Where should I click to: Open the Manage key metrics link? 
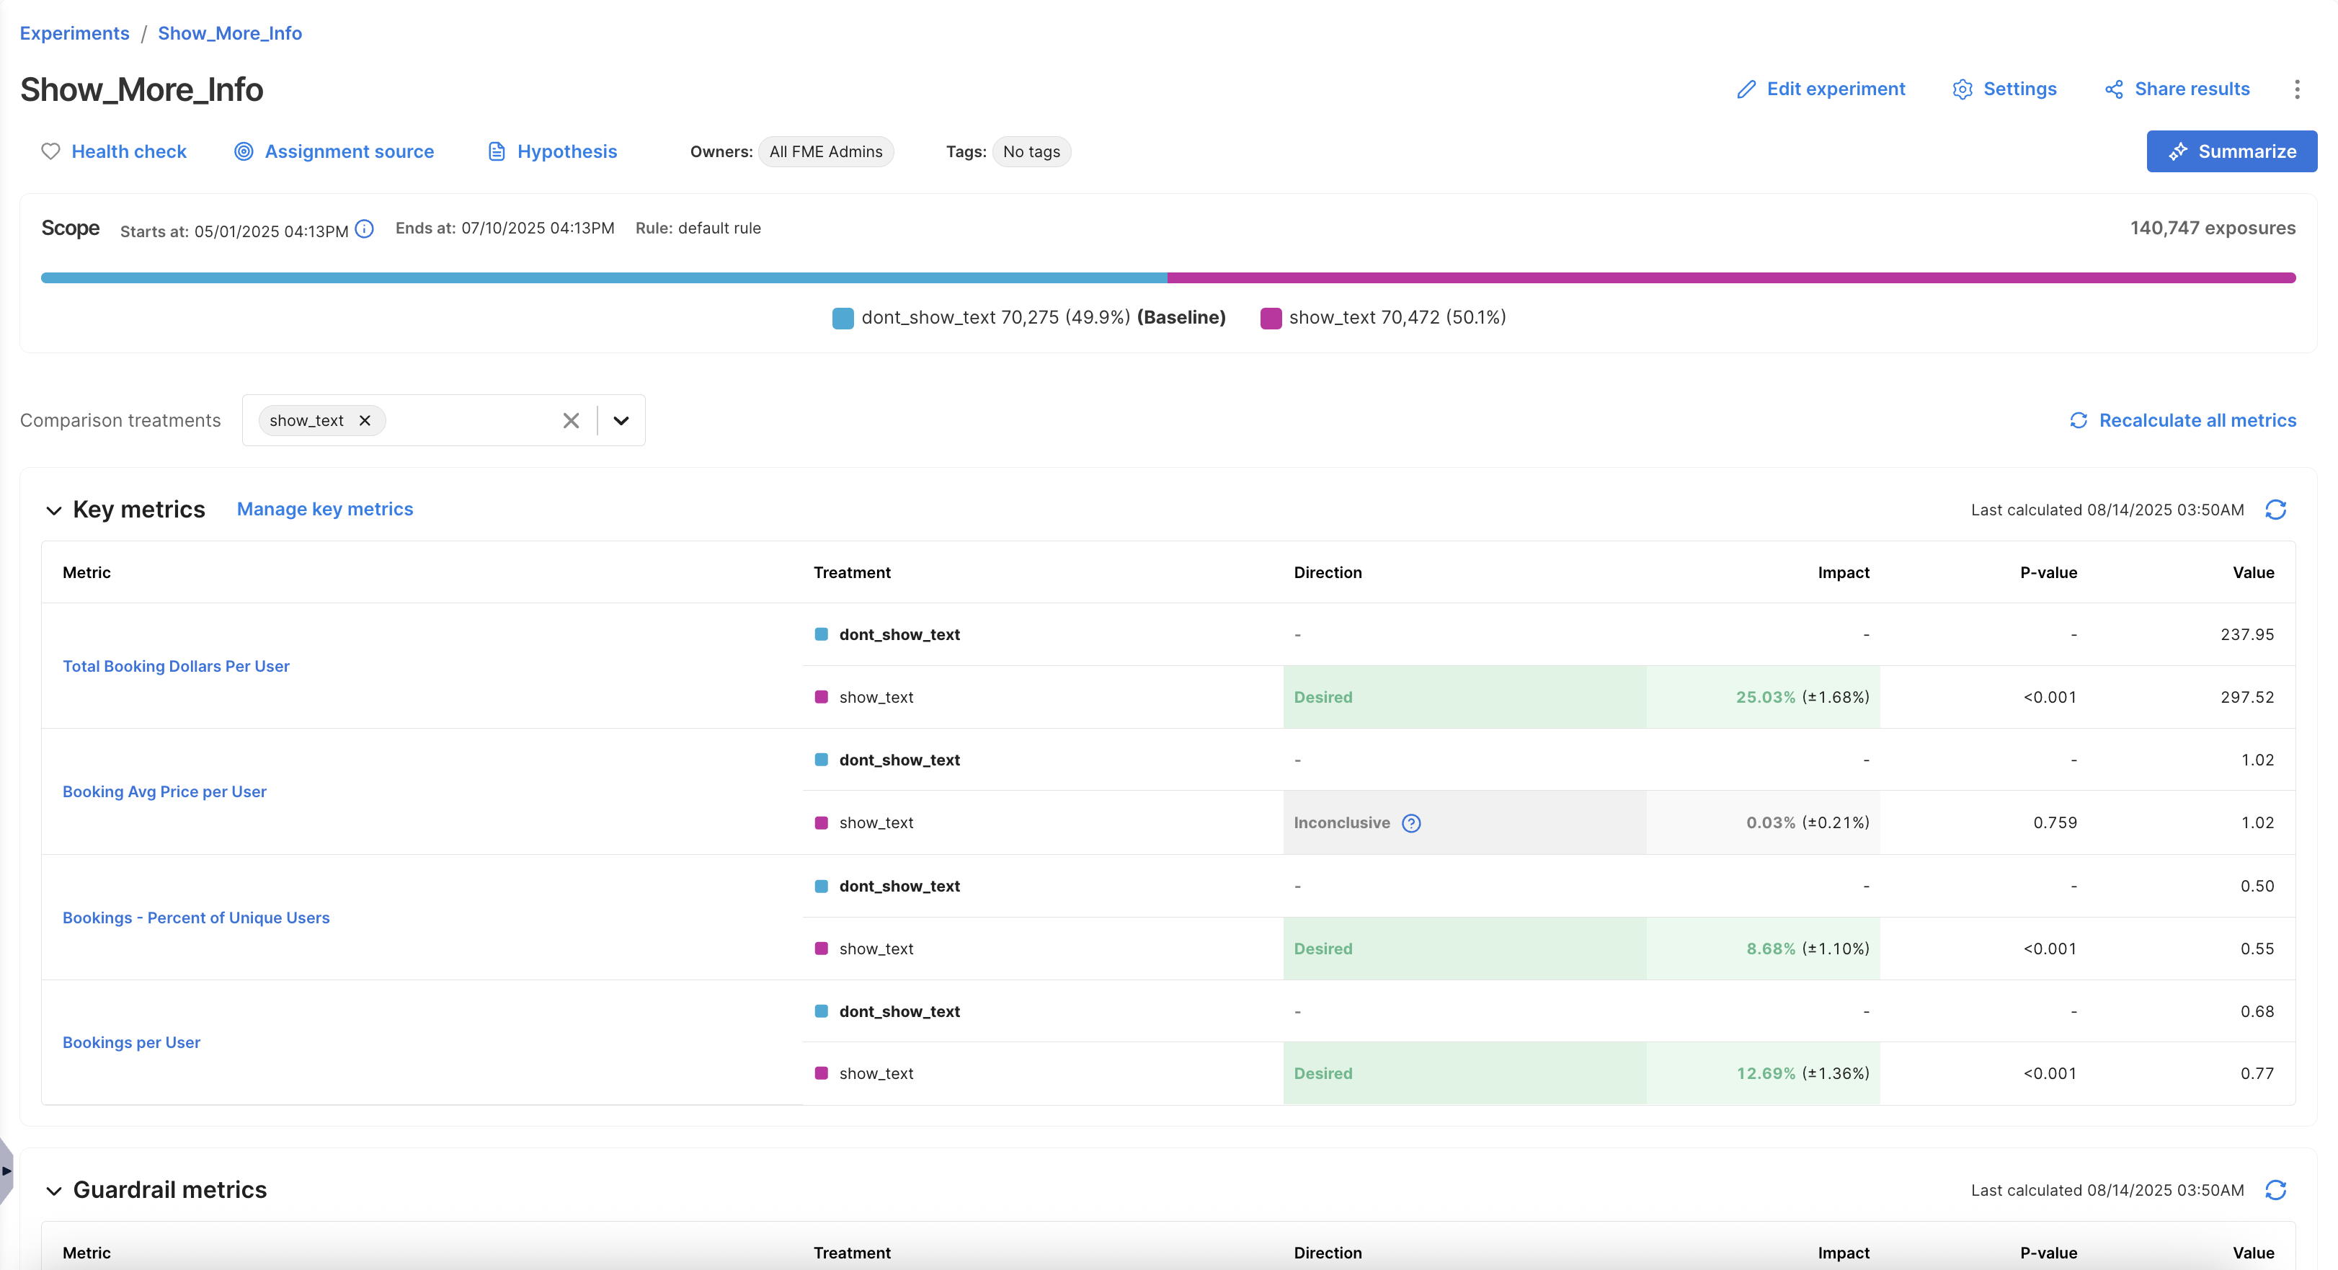[324, 510]
